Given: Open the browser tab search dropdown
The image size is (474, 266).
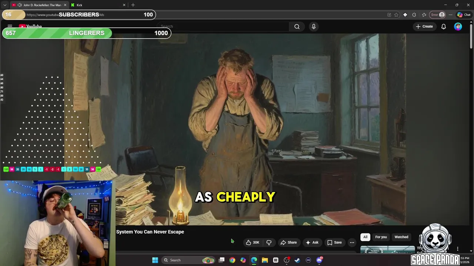Looking at the screenshot, I should tap(5, 5).
